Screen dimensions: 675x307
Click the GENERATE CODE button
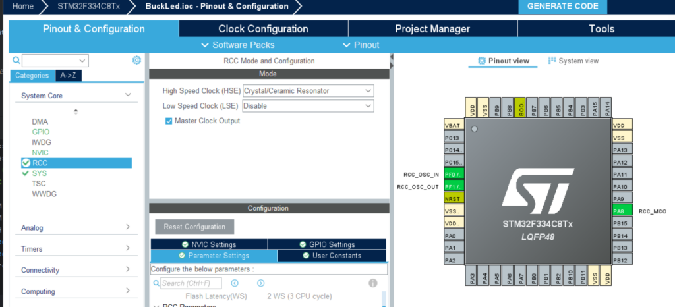tap(563, 7)
